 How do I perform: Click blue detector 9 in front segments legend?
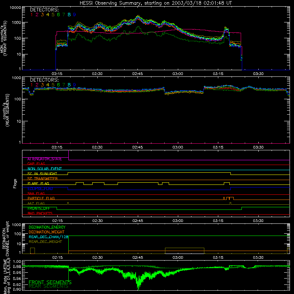pyautogui.click(x=75, y=15)
